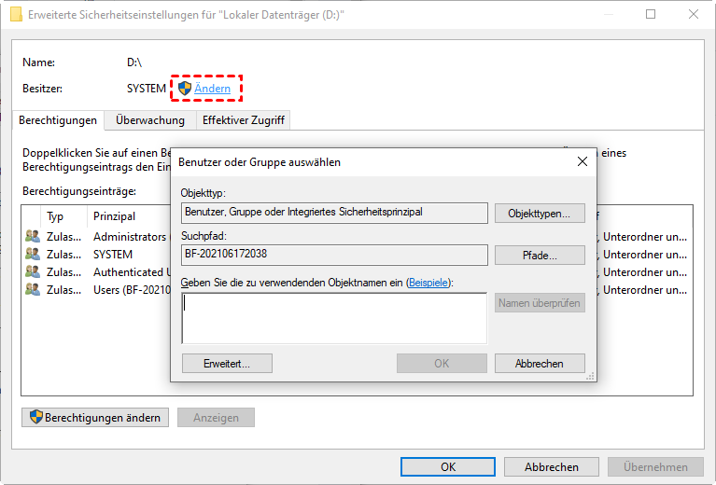716x485 pixels.
Task: Click the Unterordner un... cell in the Administrators row
Action: click(645, 237)
